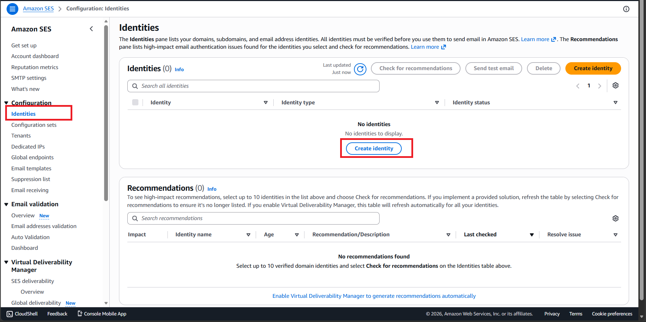The height and width of the screenshot is (322, 646).
Task: Open Privacy link in footer
Action: 552,314
